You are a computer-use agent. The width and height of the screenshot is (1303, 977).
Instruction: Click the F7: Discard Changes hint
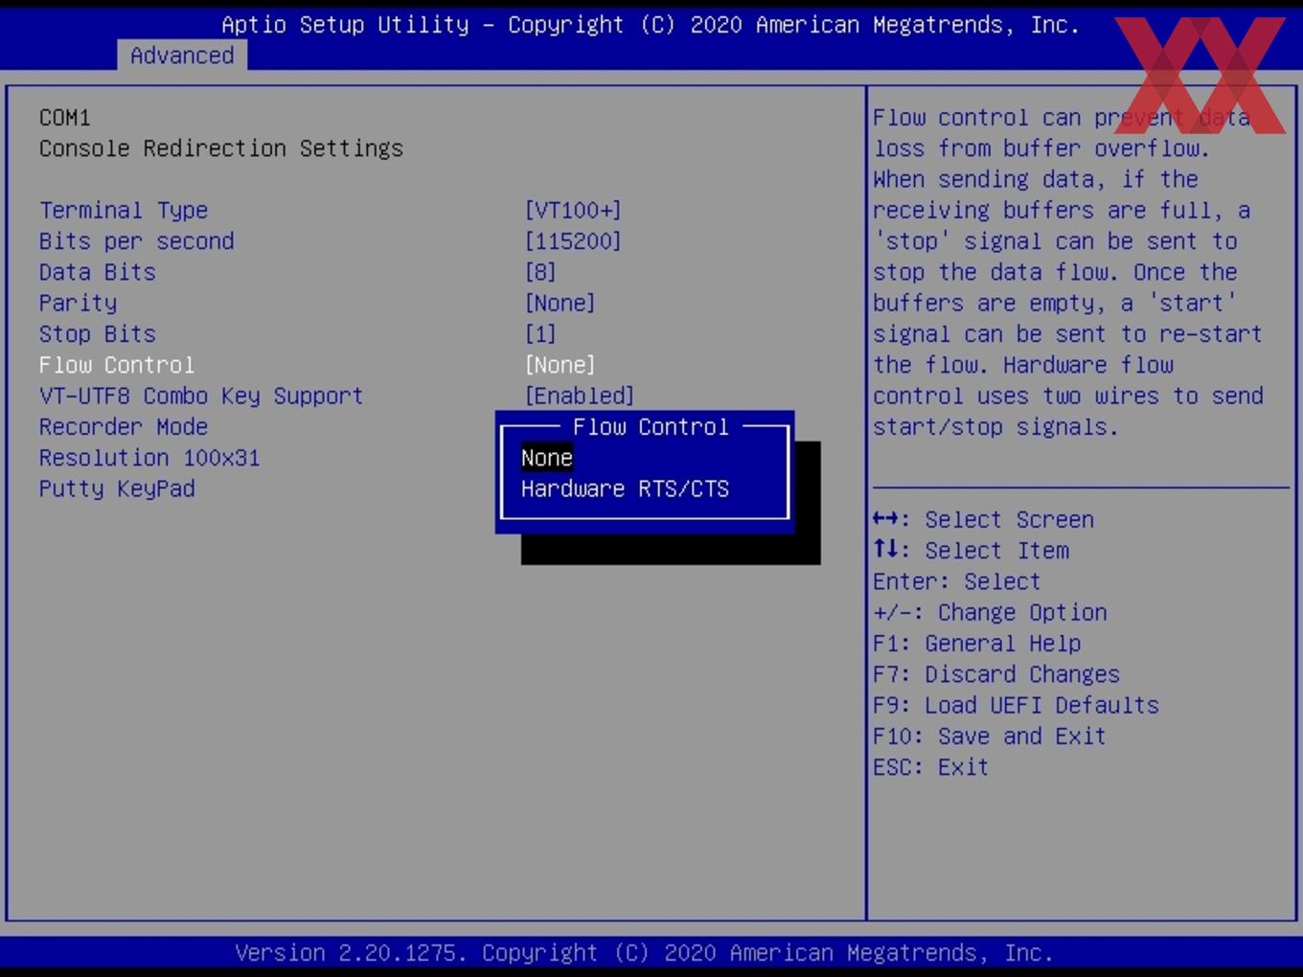(996, 674)
